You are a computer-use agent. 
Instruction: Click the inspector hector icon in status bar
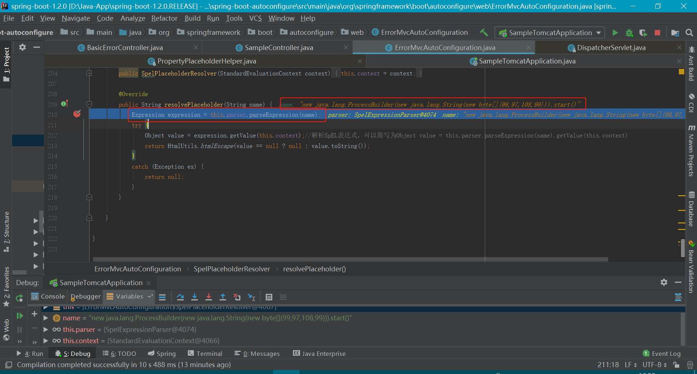point(690,365)
